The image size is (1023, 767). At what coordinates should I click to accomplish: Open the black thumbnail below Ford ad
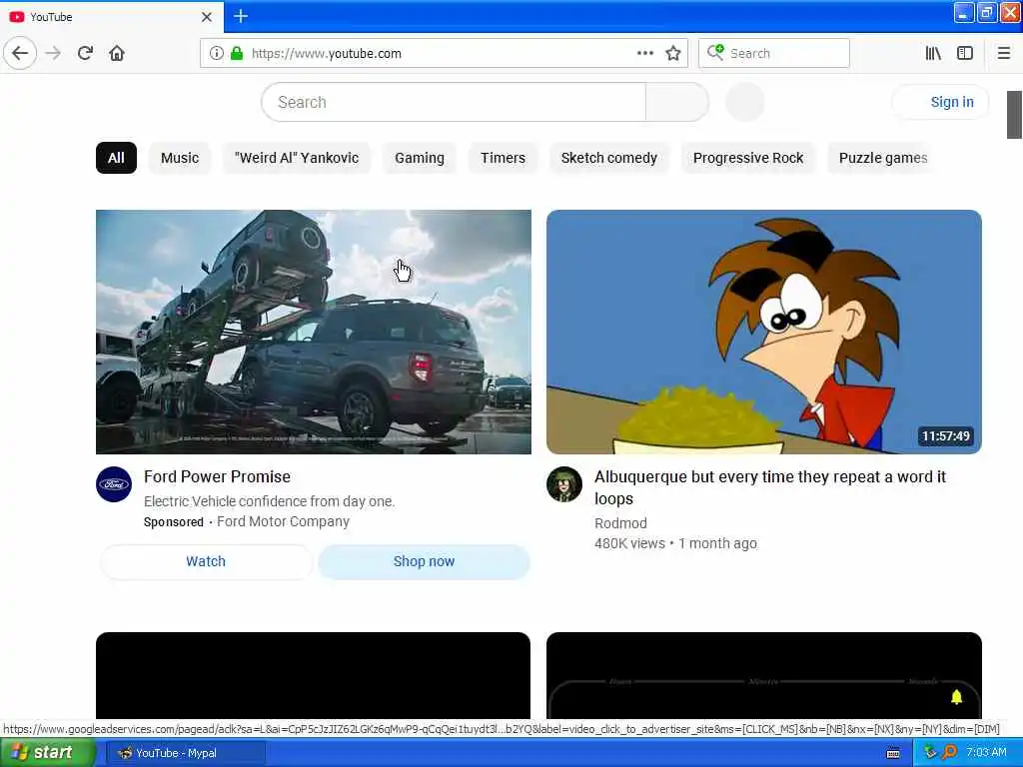click(x=313, y=676)
